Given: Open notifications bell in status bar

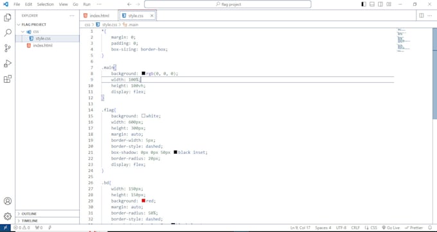Looking at the screenshot, I should click(x=430, y=228).
